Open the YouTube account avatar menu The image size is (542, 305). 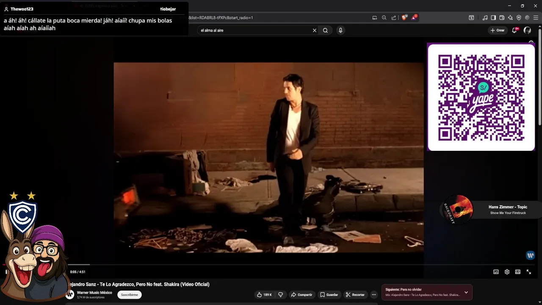tap(527, 30)
